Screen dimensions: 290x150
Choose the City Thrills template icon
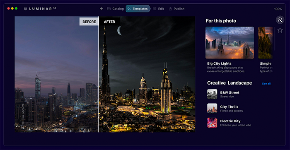(212, 109)
